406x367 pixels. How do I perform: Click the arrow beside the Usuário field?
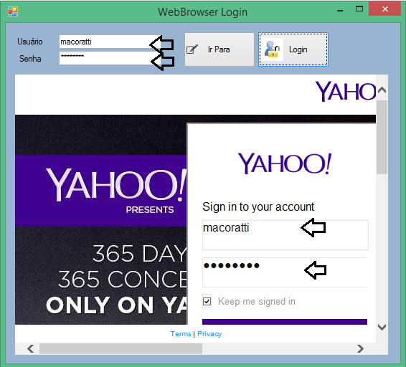coord(162,44)
